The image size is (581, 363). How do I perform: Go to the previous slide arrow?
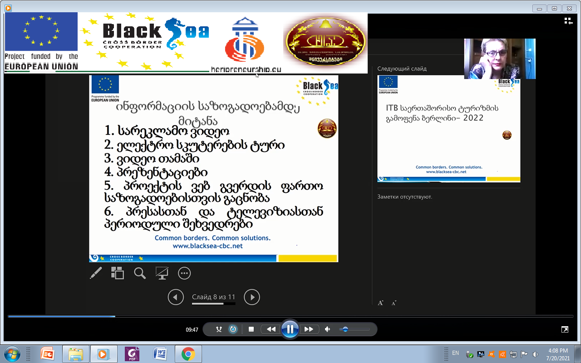pos(176,297)
